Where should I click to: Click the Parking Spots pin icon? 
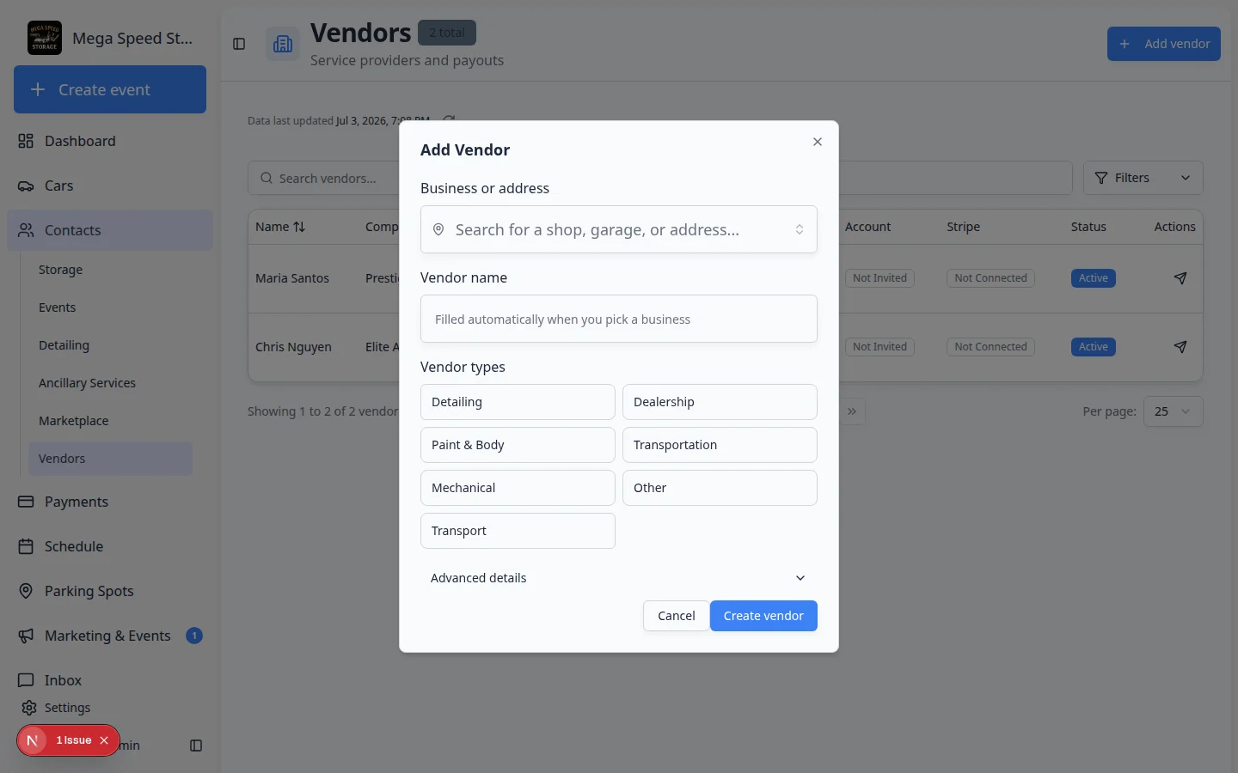[26, 591]
